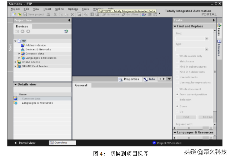Click the Add new device icon
This screenshot has height=159, width=231.
pos(23,45)
